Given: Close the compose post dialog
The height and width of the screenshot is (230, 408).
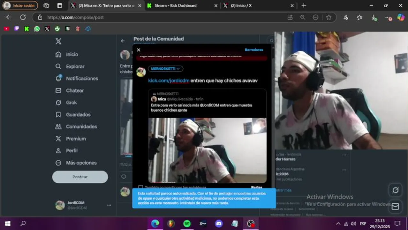Looking at the screenshot, I should [139, 50].
